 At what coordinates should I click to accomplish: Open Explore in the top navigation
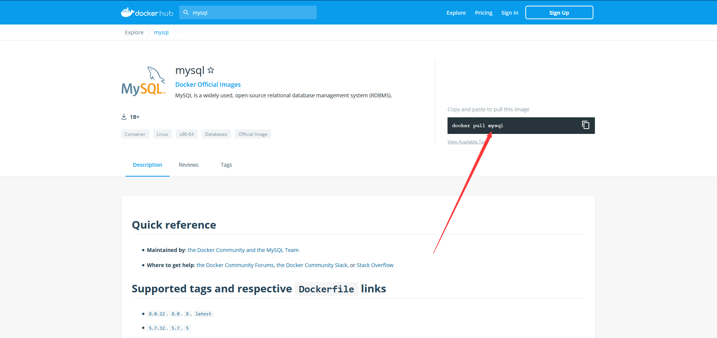(x=456, y=13)
